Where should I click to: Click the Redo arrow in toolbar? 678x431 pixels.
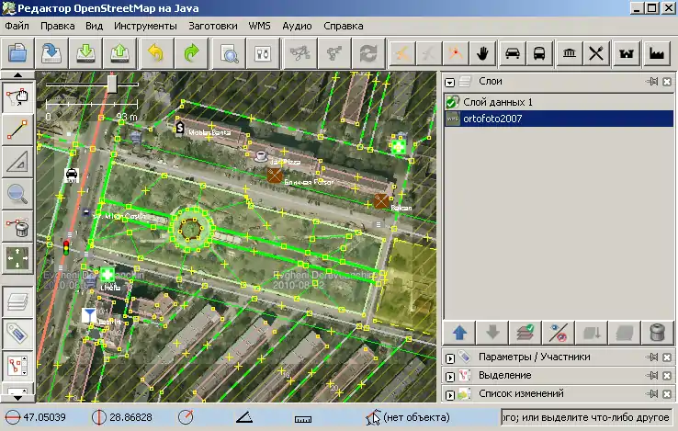point(190,52)
